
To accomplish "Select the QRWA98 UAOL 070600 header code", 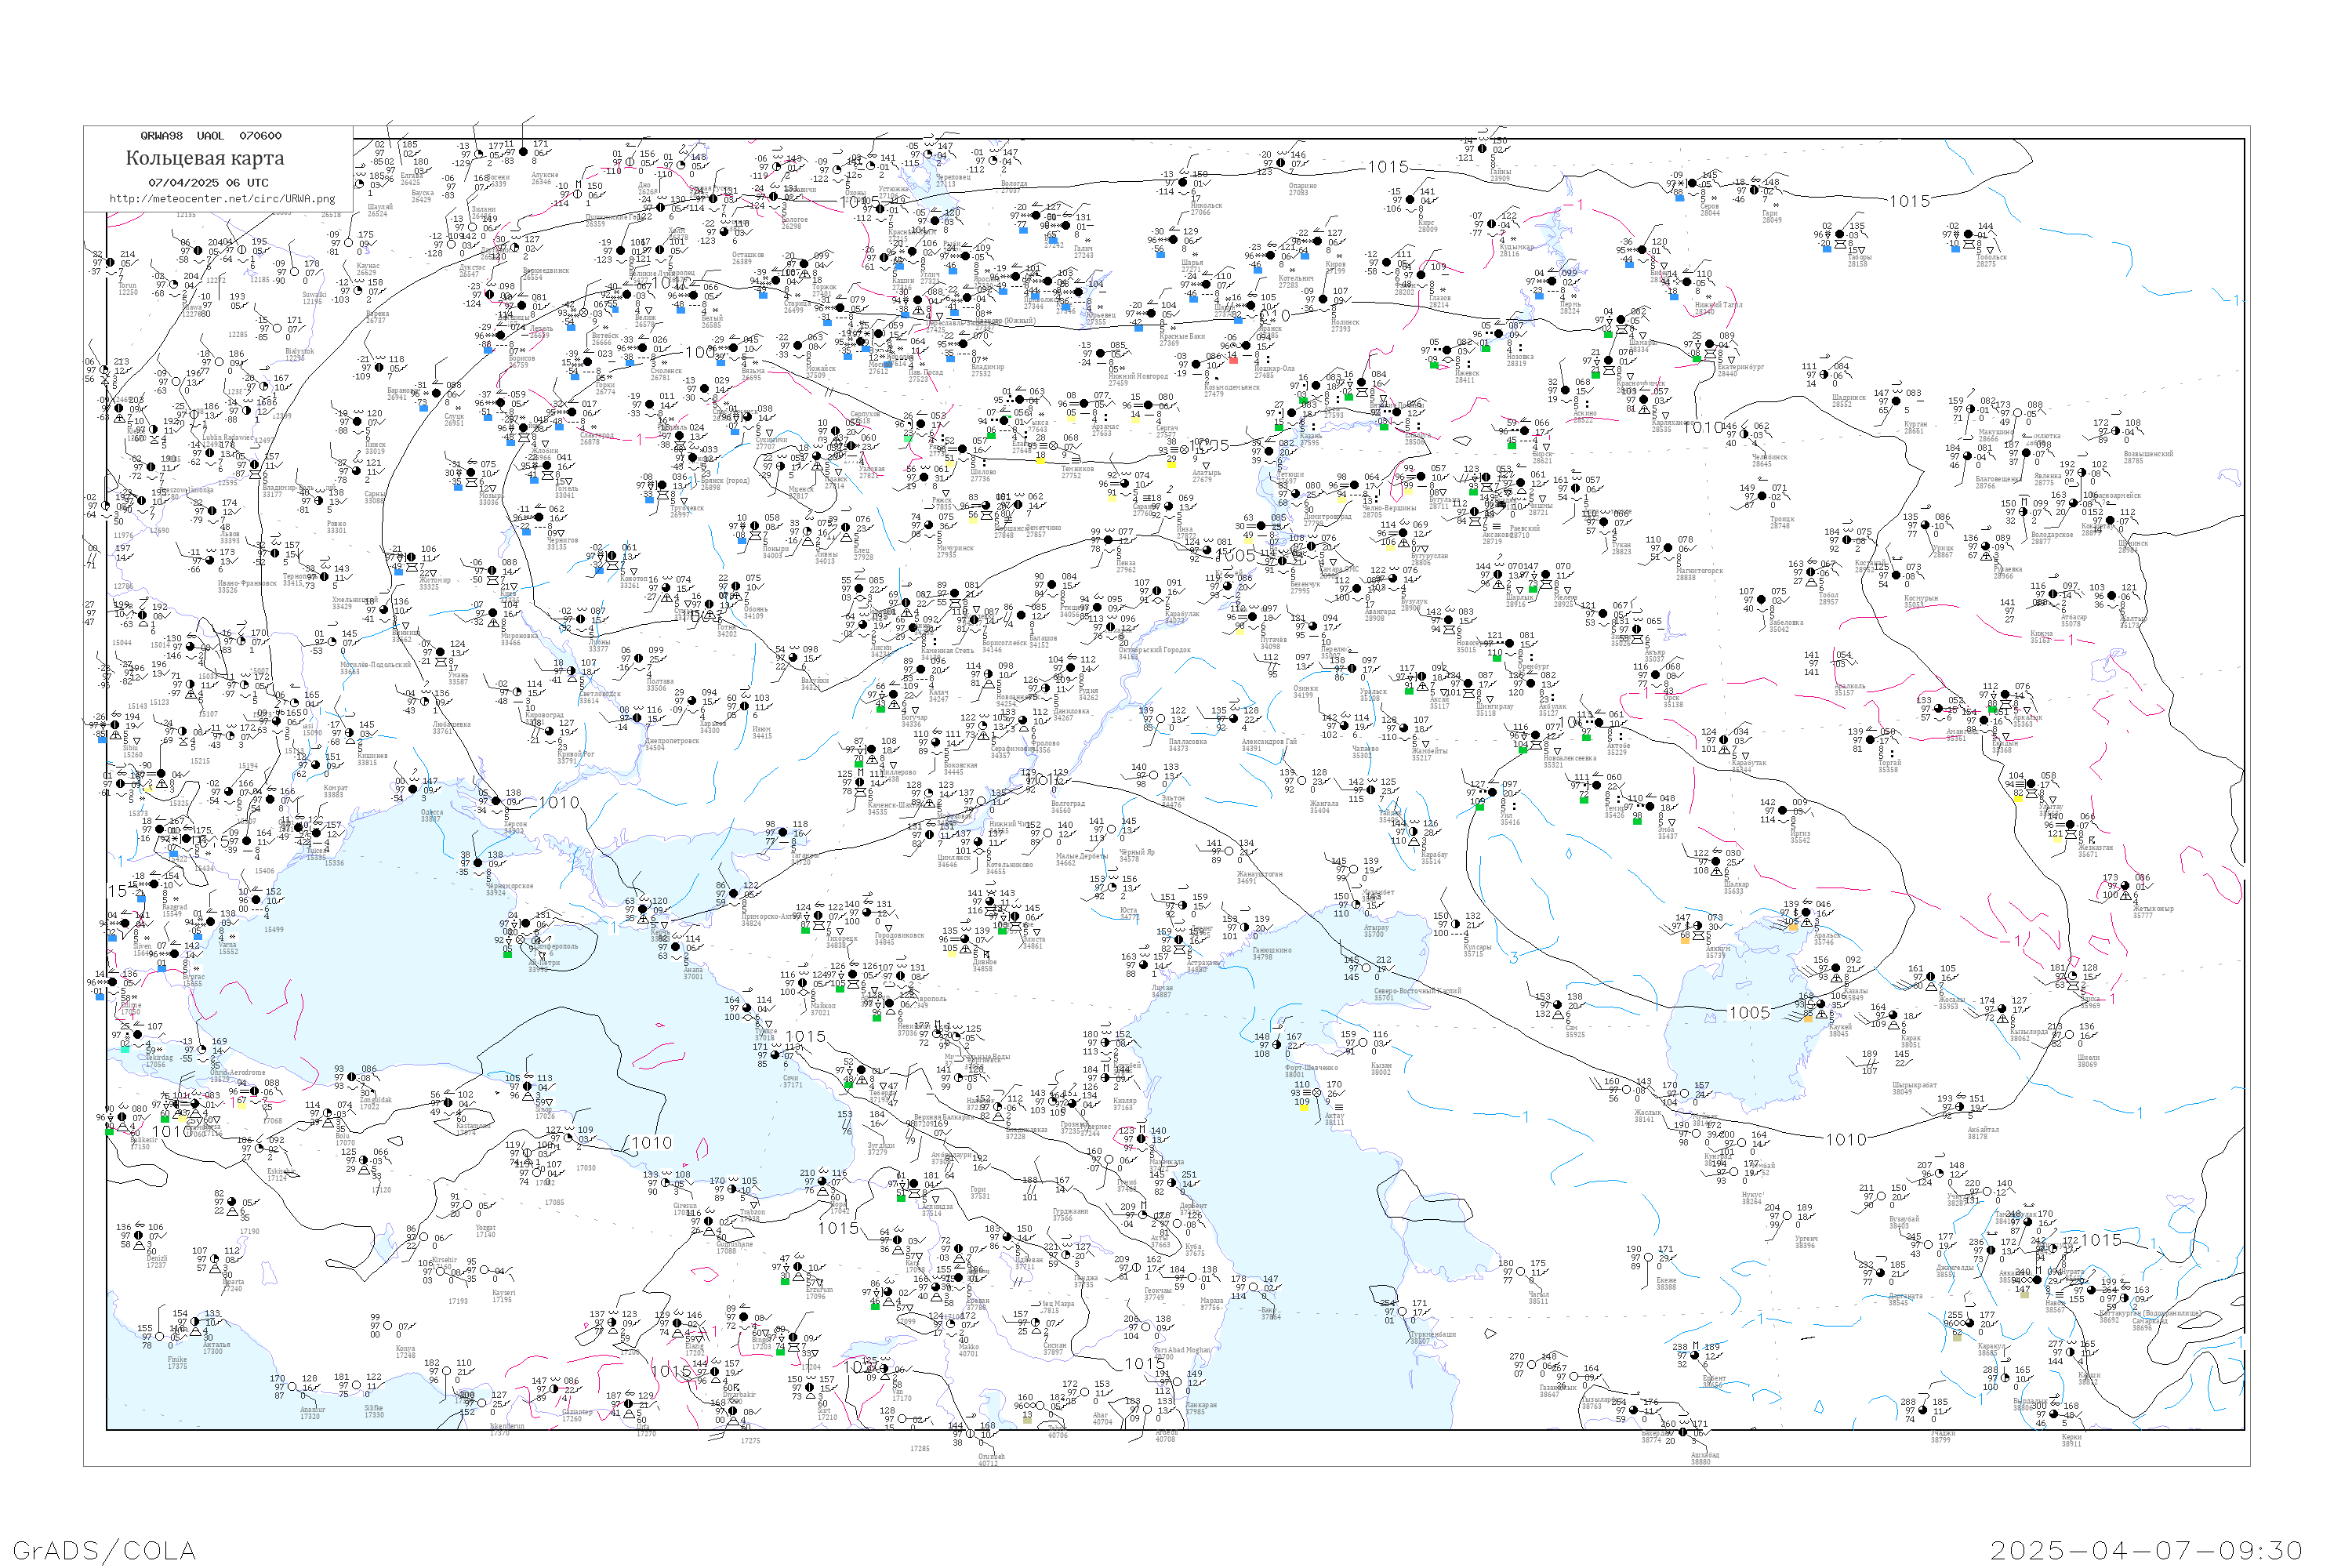I will click(210, 136).
